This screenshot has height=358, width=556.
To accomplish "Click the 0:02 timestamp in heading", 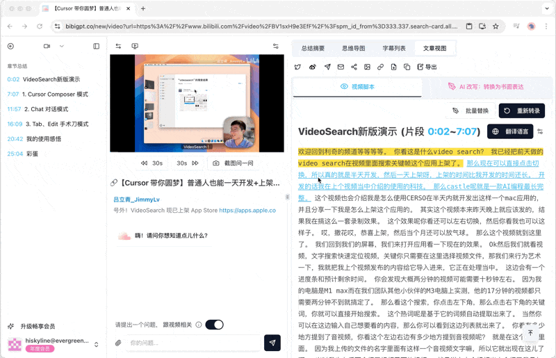I will [439, 131].
